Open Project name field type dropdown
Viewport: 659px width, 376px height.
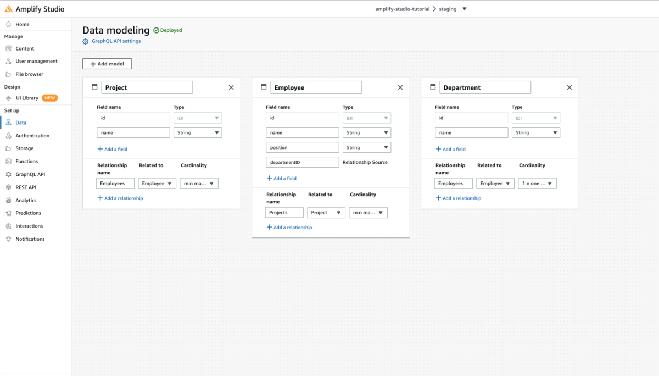[198, 132]
